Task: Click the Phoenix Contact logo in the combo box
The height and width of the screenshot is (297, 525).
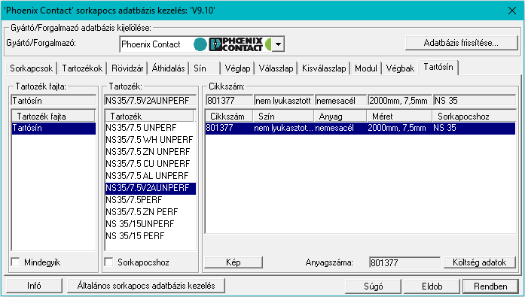Action: pyautogui.click(x=236, y=44)
